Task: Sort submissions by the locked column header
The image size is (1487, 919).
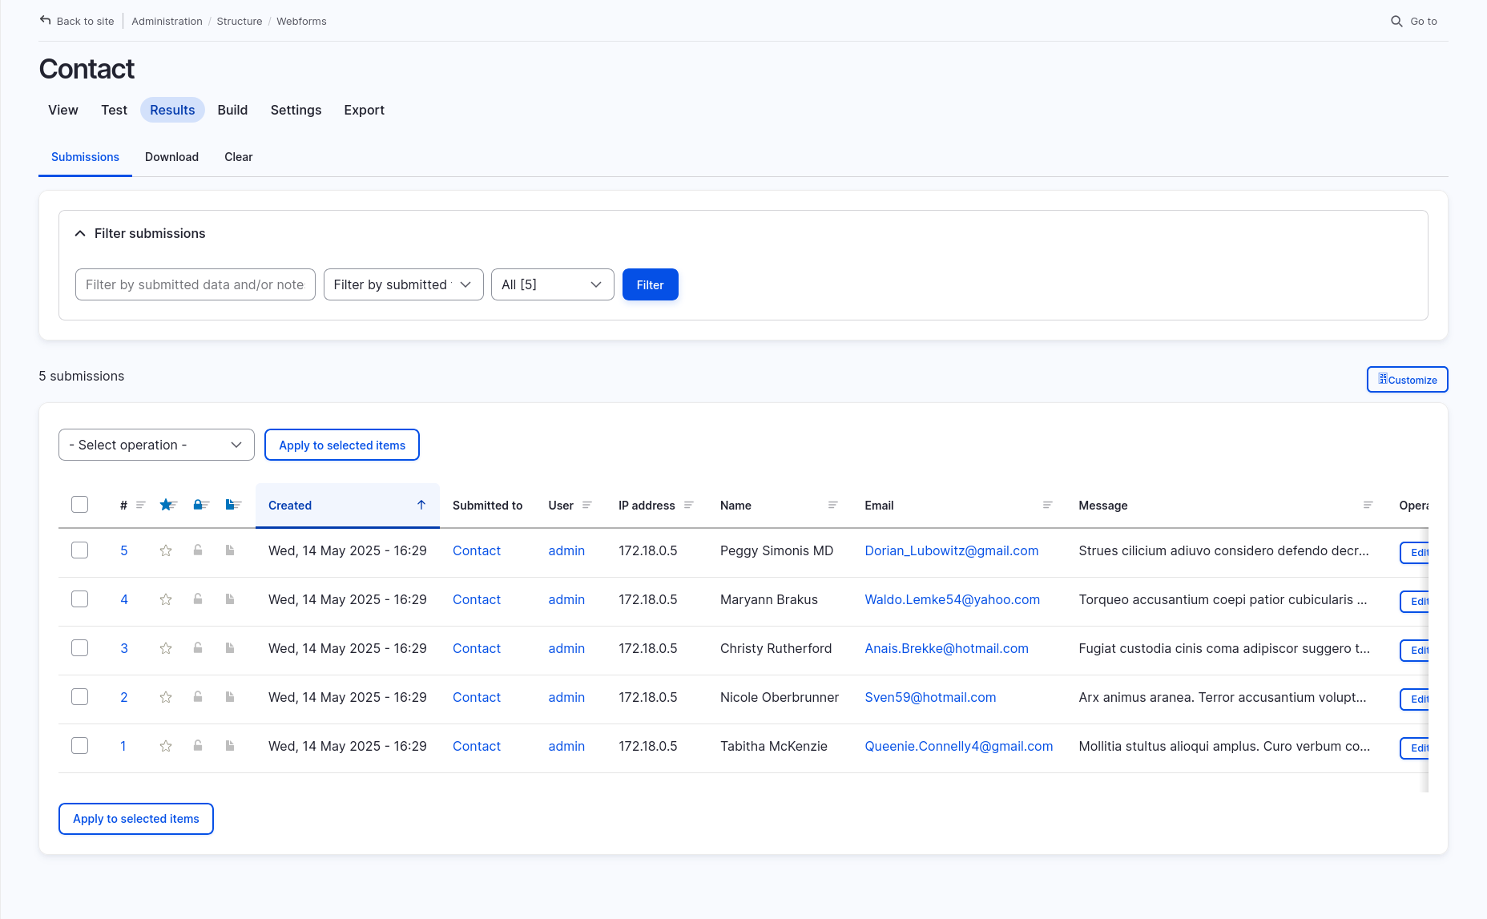Action: pyautogui.click(x=199, y=505)
